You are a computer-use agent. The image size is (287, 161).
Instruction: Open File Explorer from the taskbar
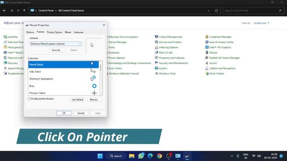click(131, 156)
